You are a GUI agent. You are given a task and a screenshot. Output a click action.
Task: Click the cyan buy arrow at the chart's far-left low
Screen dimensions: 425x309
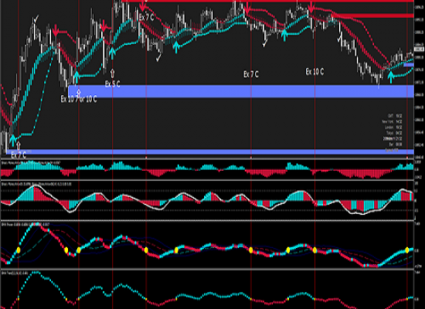(13, 139)
